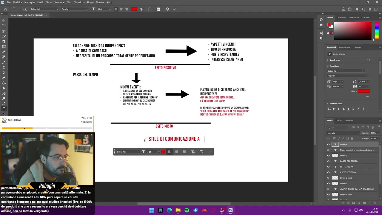Hide the Livello 4 layer

328,145
